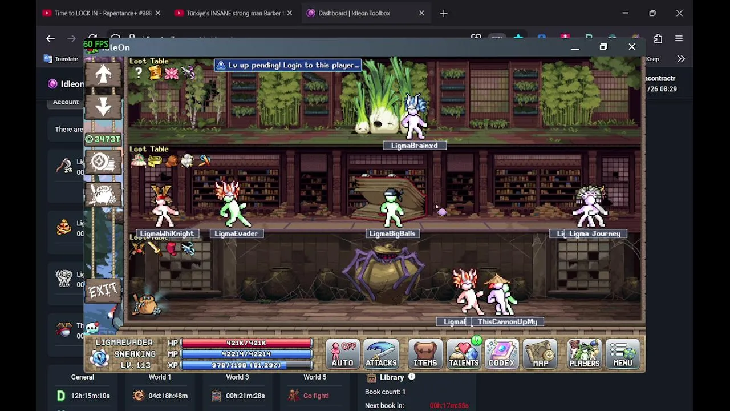Click the pet creature near EXIT sign
The image size is (730, 411).
click(x=147, y=304)
